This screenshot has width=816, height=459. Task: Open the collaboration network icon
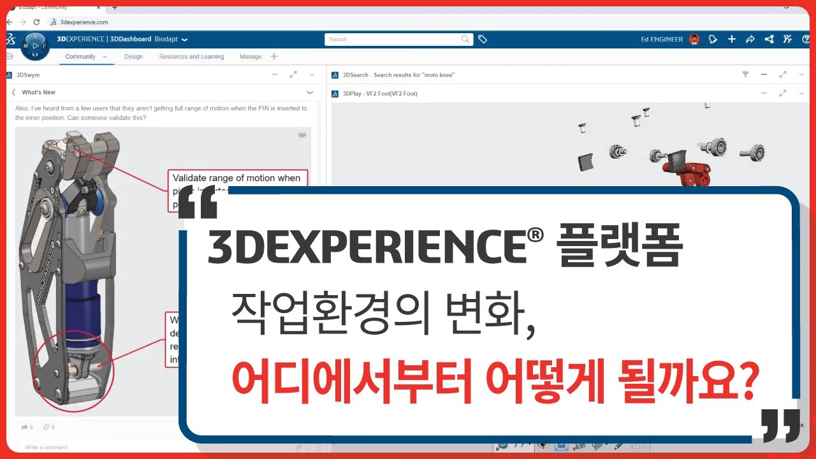pos(769,40)
